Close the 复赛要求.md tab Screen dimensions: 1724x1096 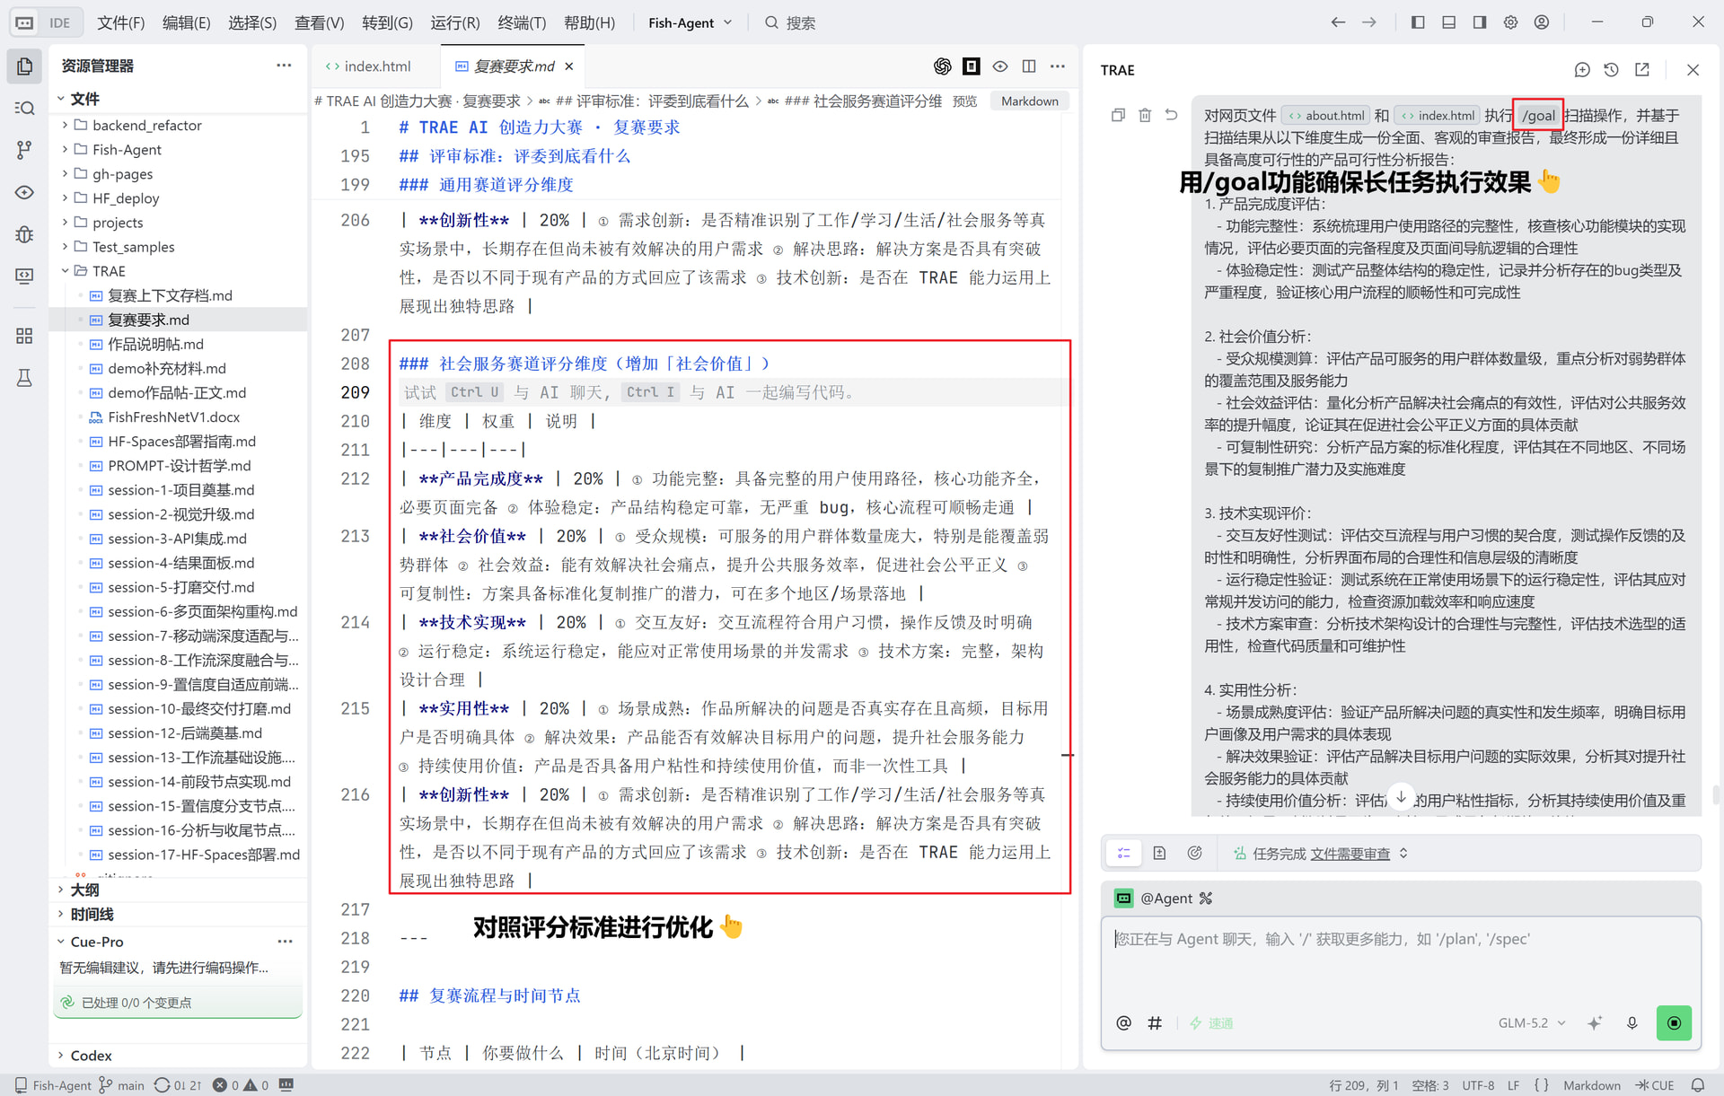click(568, 66)
